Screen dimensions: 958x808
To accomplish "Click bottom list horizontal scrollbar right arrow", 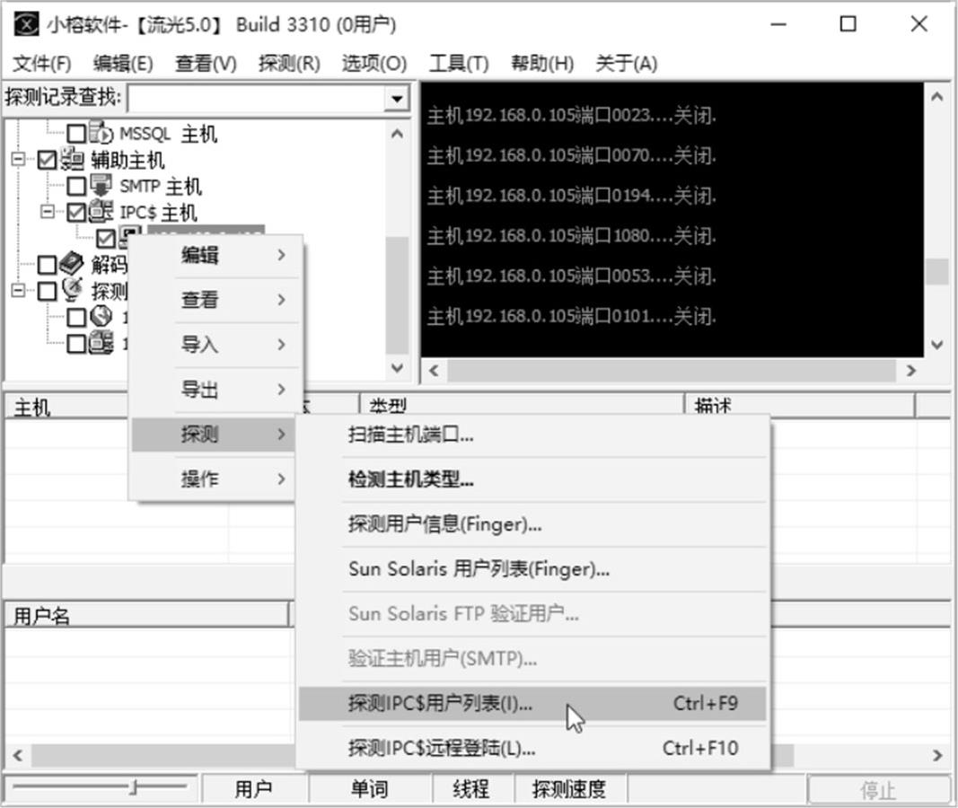I will pyautogui.click(x=937, y=755).
